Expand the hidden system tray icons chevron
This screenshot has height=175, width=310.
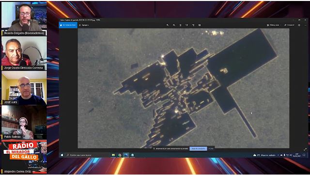(x=279, y=155)
